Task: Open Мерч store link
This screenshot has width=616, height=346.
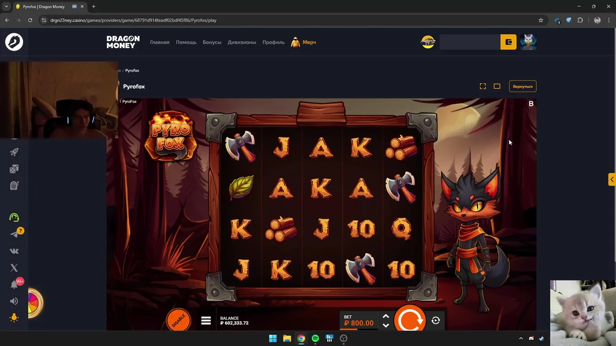Action: point(304,42)
